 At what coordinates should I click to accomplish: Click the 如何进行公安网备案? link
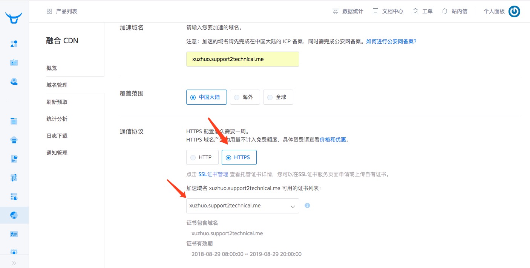click(391, 41)
